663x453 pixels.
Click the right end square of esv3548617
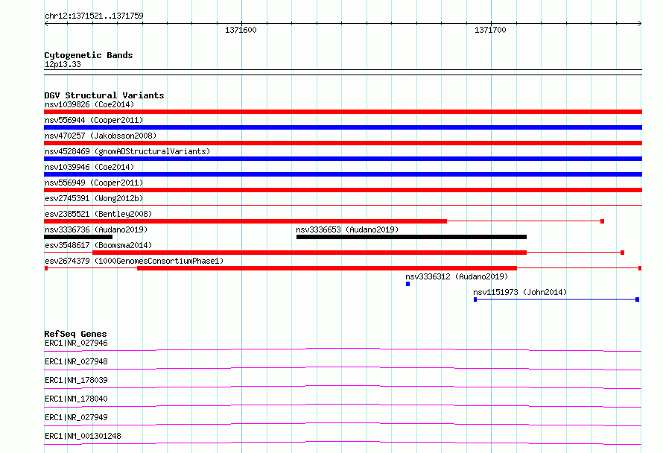(623, 253)
